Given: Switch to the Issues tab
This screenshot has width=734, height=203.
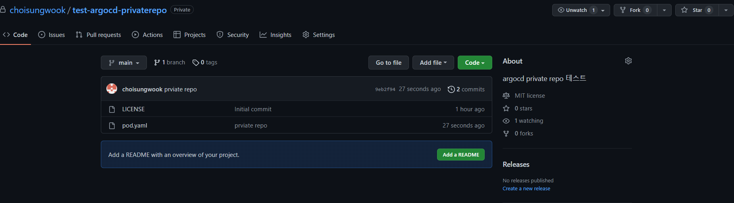Looking at the screenshot, I should 52,35.
